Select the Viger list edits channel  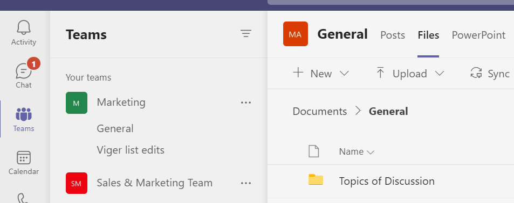click(131, 150)
